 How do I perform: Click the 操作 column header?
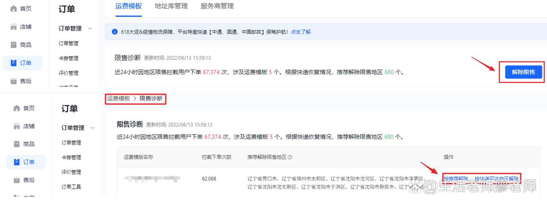point(449,157)
